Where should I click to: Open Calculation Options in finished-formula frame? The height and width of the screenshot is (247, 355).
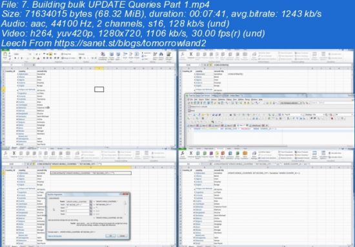323,154
